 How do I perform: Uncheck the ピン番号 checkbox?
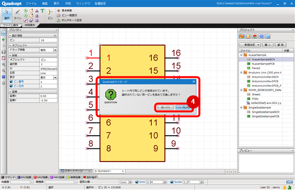[x=11, y=81]
